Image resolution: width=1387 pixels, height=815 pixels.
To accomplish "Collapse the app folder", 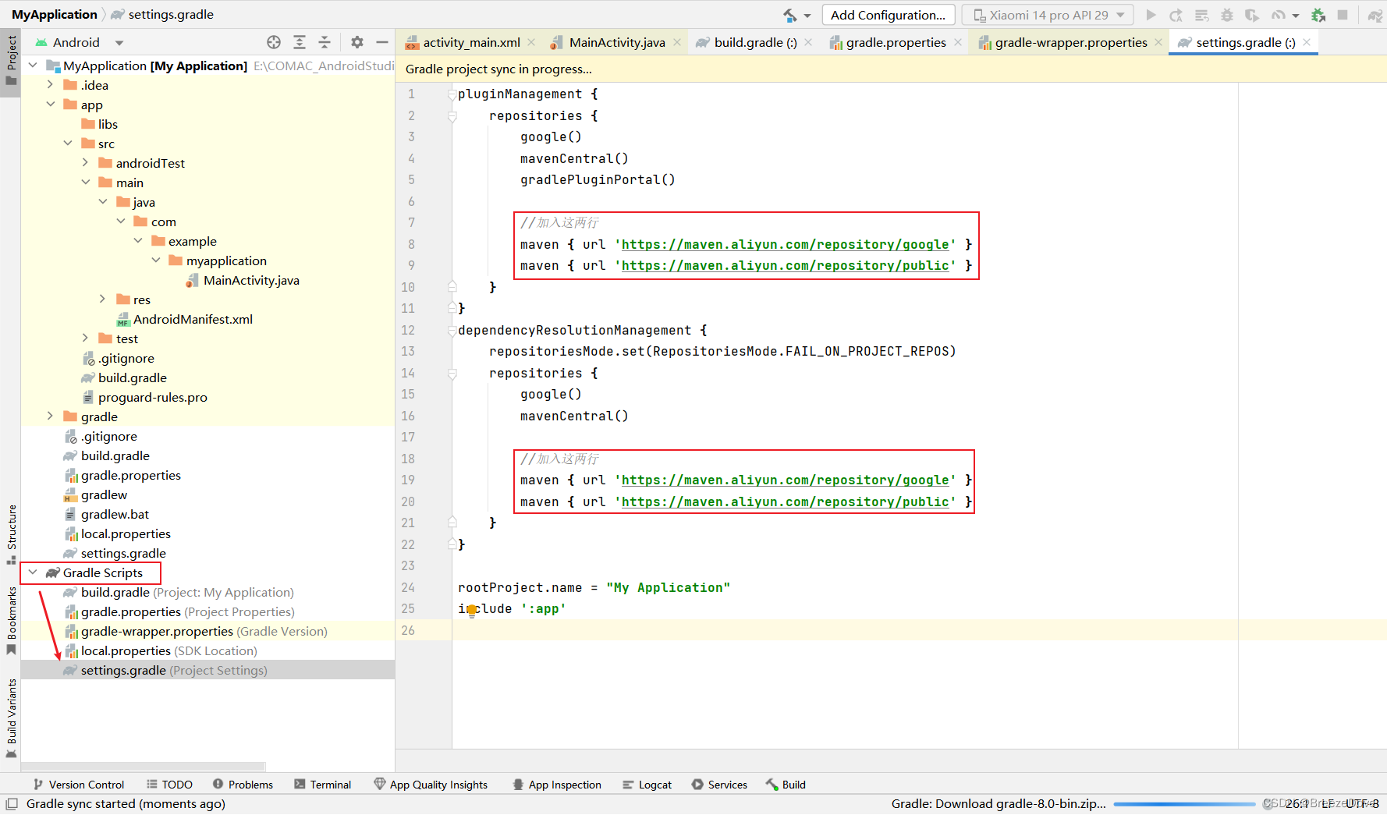I will (50, 104).
